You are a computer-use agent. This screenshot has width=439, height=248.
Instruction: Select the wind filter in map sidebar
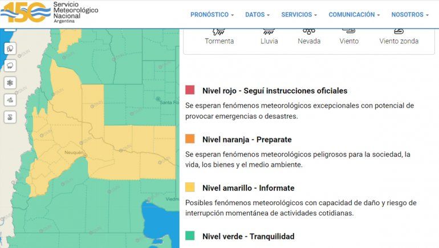click(x=10, y=100)
